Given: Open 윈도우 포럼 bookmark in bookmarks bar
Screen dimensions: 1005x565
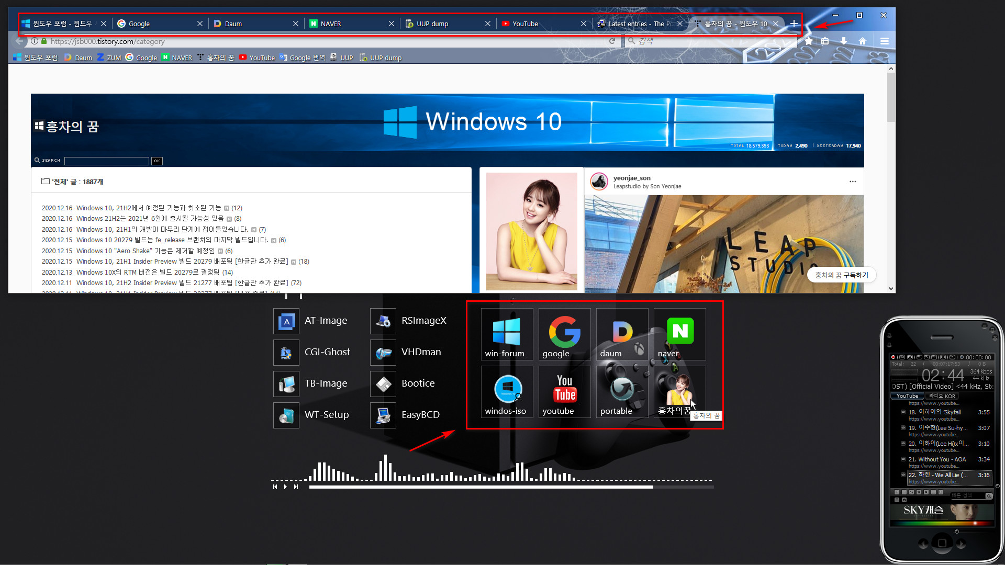Looking at the screenshot, I should pyautogui.click(x=36, y=58).
